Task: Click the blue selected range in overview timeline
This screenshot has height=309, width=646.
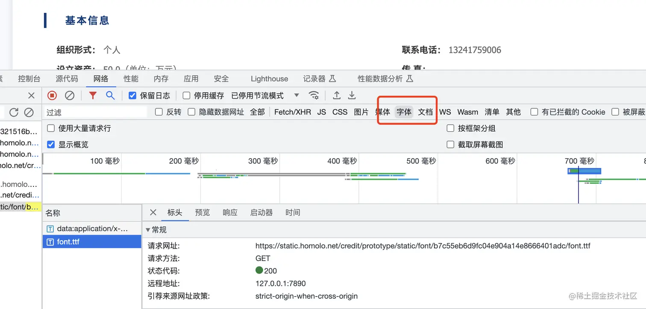Action: pyautogui.click(x=584, y=171)
